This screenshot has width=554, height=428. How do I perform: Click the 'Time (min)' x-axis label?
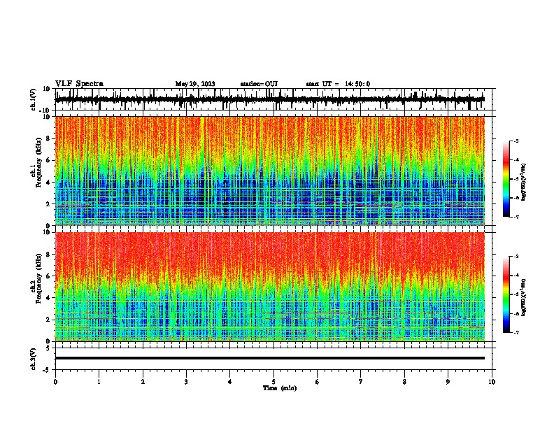click(280, 388)
